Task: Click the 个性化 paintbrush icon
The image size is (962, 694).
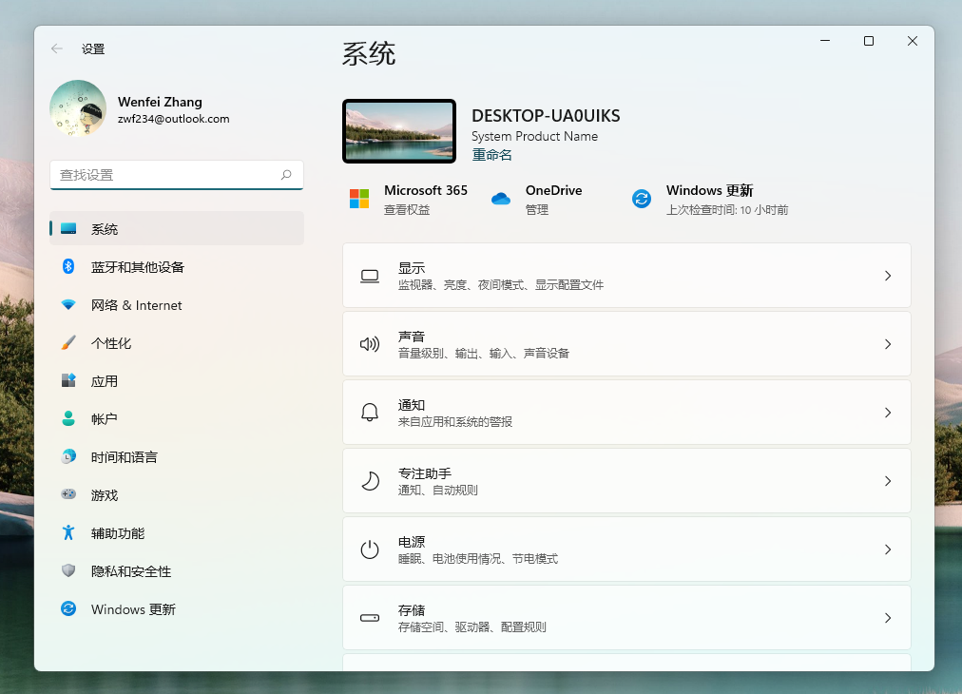Action: point(68,342)
